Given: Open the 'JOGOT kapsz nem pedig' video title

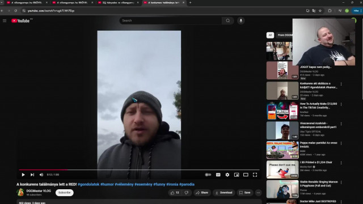Looking at the screenshot, I should 315,67.
